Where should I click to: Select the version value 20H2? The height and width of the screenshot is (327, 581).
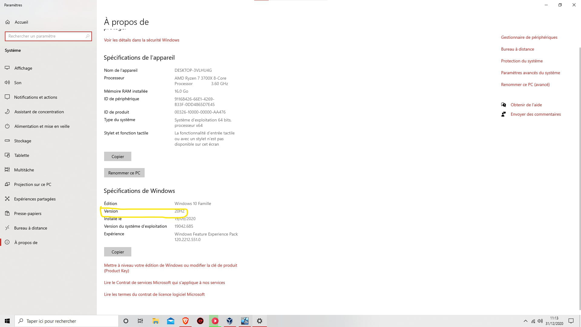[179, 211]
